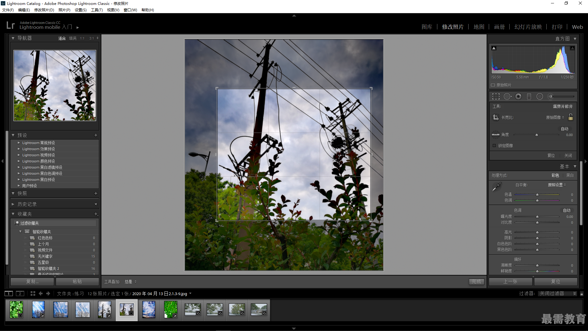588x331 pixels.
Task: Set navigator zoom to 填满
Action: [x=73, y=38]
